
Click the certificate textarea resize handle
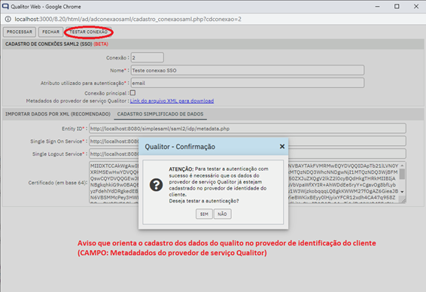403,200
